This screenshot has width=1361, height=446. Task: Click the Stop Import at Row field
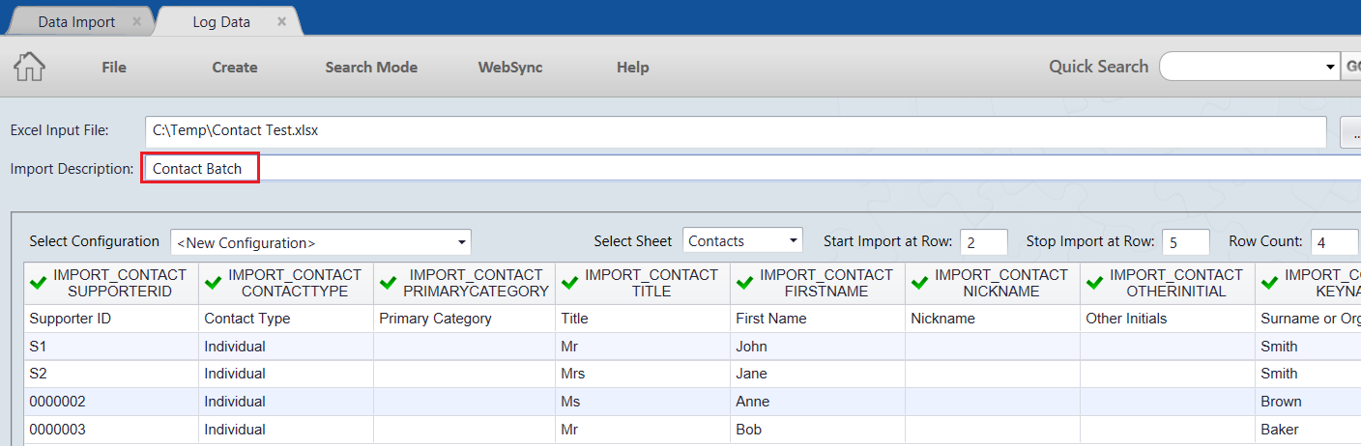1185,241
